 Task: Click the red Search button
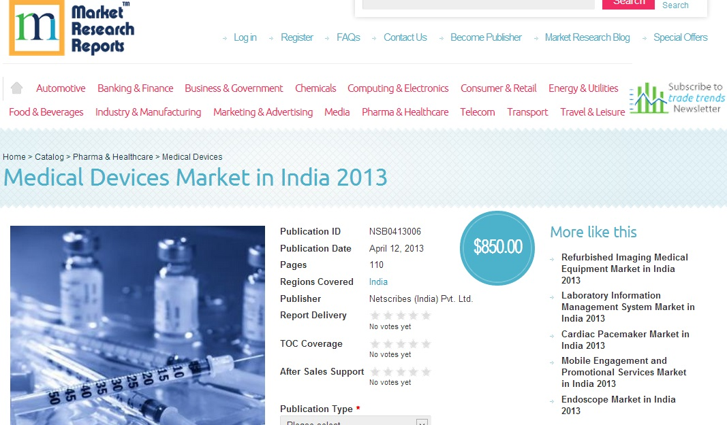[x=628, y=3]
